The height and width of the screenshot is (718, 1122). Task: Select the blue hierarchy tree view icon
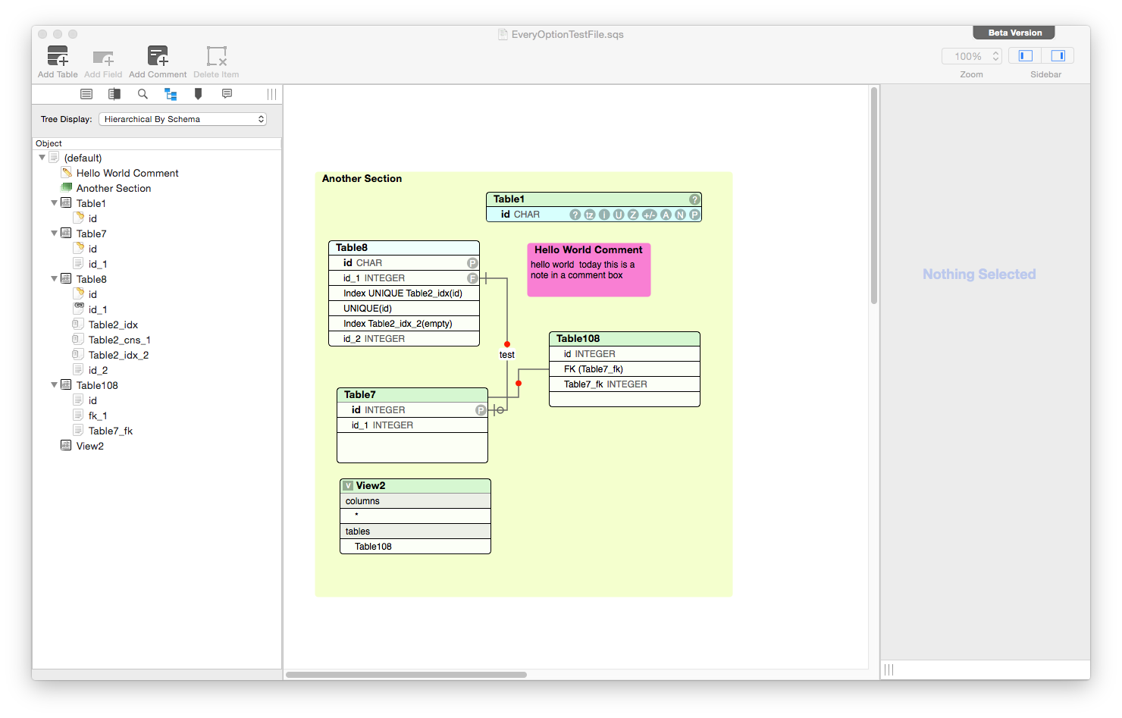pyautogui.click(x=171, y=94)
